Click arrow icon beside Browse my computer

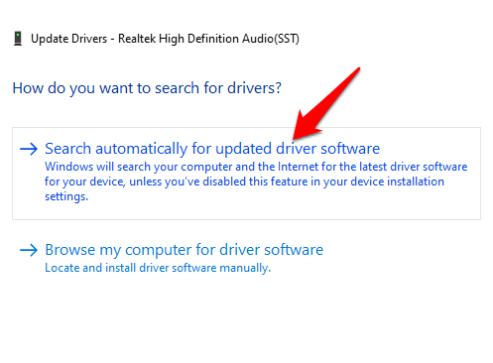point(29,250)
